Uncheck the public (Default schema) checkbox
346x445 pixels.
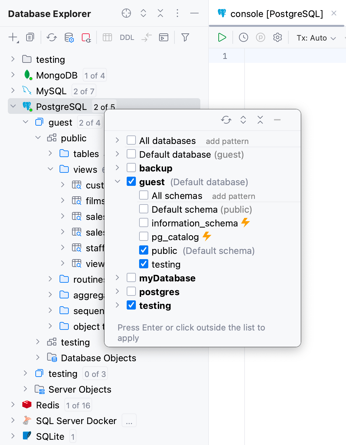click(x=144, y=250)
